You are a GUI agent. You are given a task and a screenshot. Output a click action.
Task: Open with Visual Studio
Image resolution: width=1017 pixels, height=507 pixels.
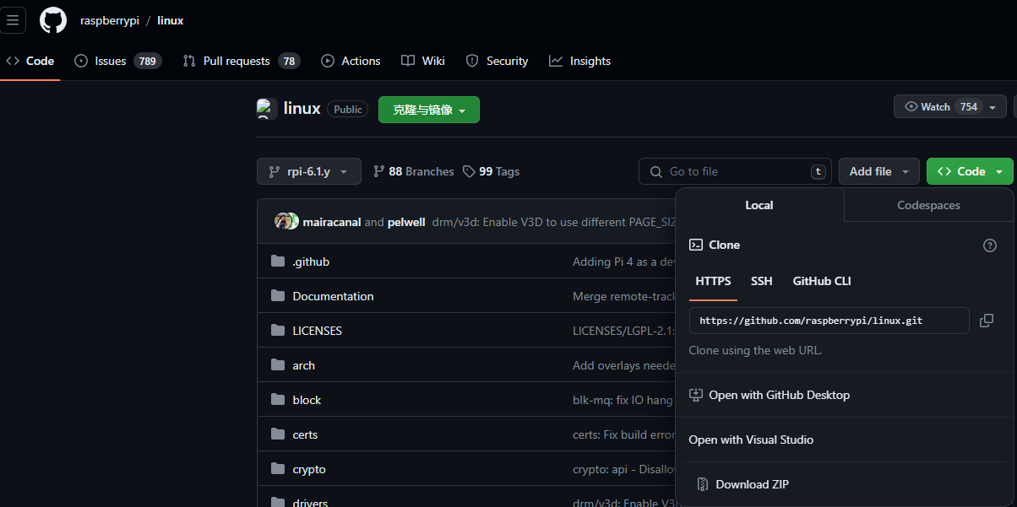(751, 440)
